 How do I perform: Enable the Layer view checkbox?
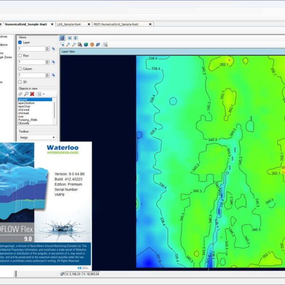(20, 42)
